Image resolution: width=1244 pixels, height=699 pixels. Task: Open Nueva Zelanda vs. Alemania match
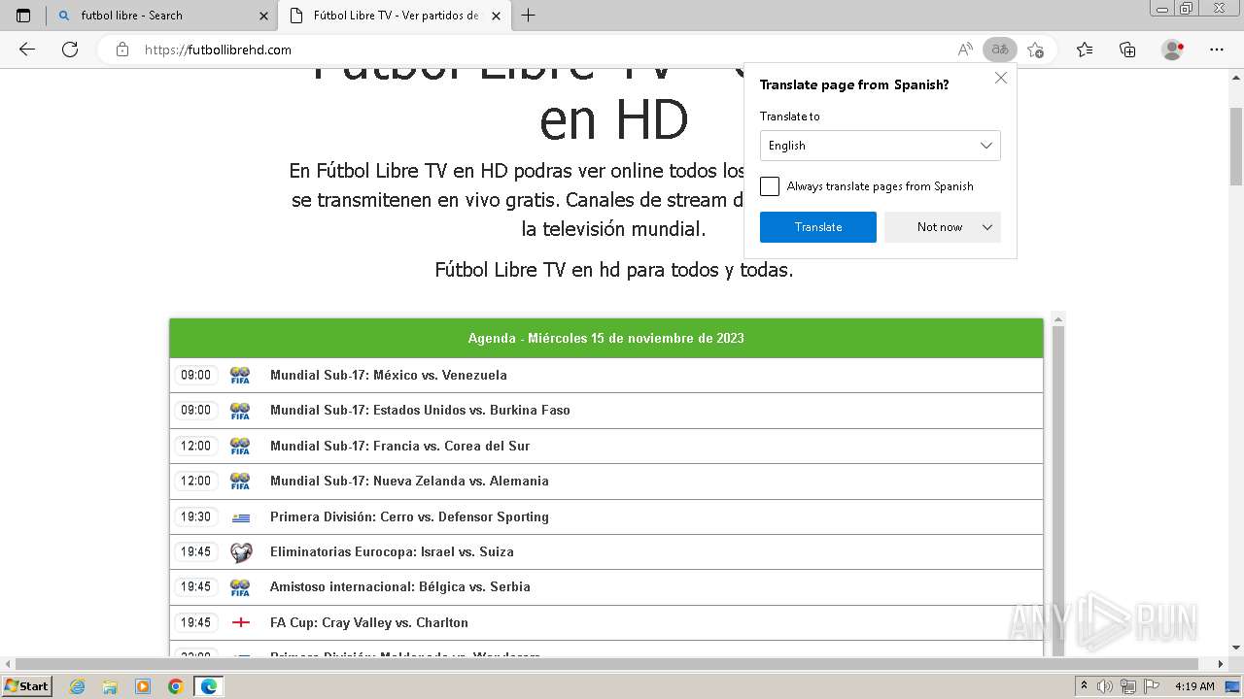coord(606,481)
